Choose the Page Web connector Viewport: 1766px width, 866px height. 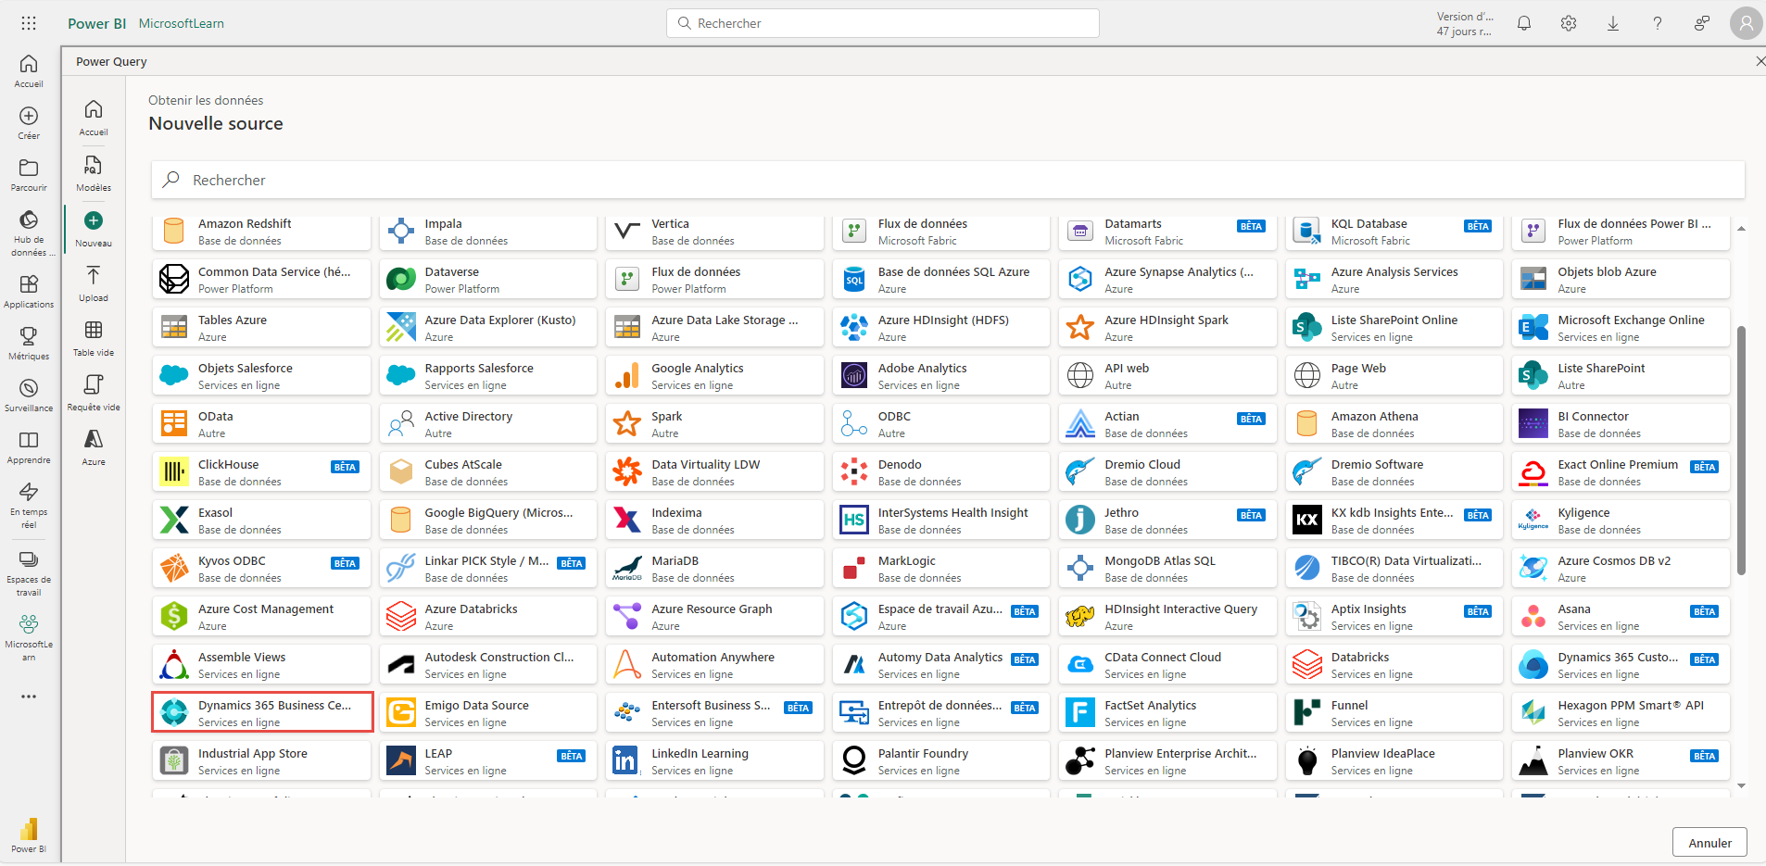(1394, 375)
